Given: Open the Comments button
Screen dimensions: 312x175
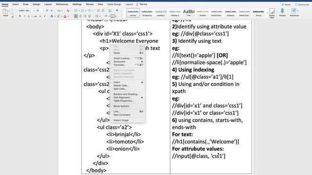Looking at the screenshot, I should point(302,4).
